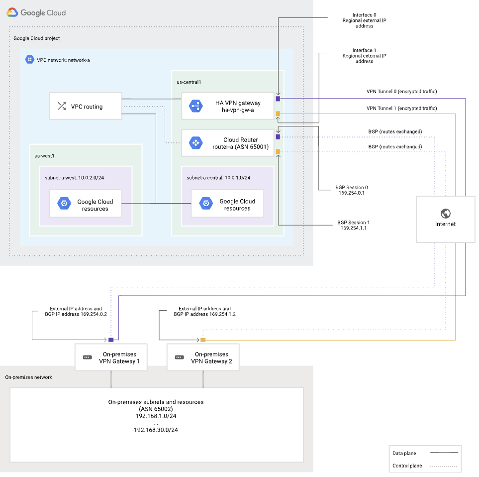Click the purple interface 0 square on HA VPN gateway
Viewport: 479px width, 477px height.
click(x=278, y=99)
